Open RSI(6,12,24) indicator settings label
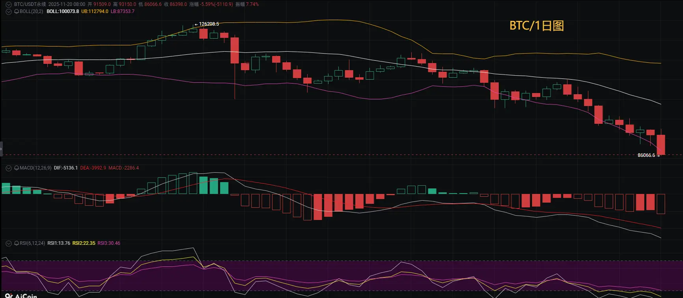The width and height of the screenshot is (683, 298). pyautogui.click(x=32, y=243)
